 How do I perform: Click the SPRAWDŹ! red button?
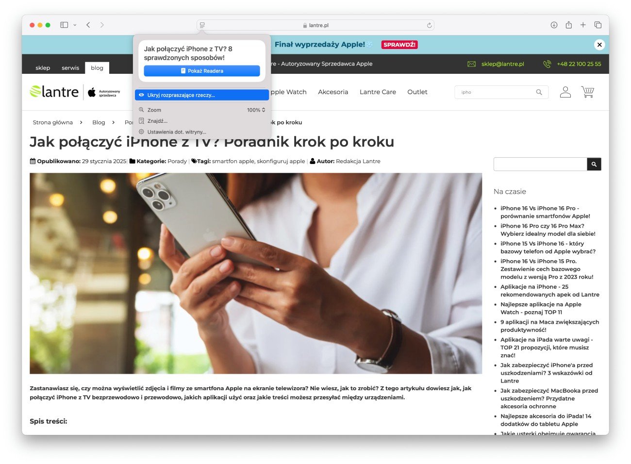click(x=399, y=45)
